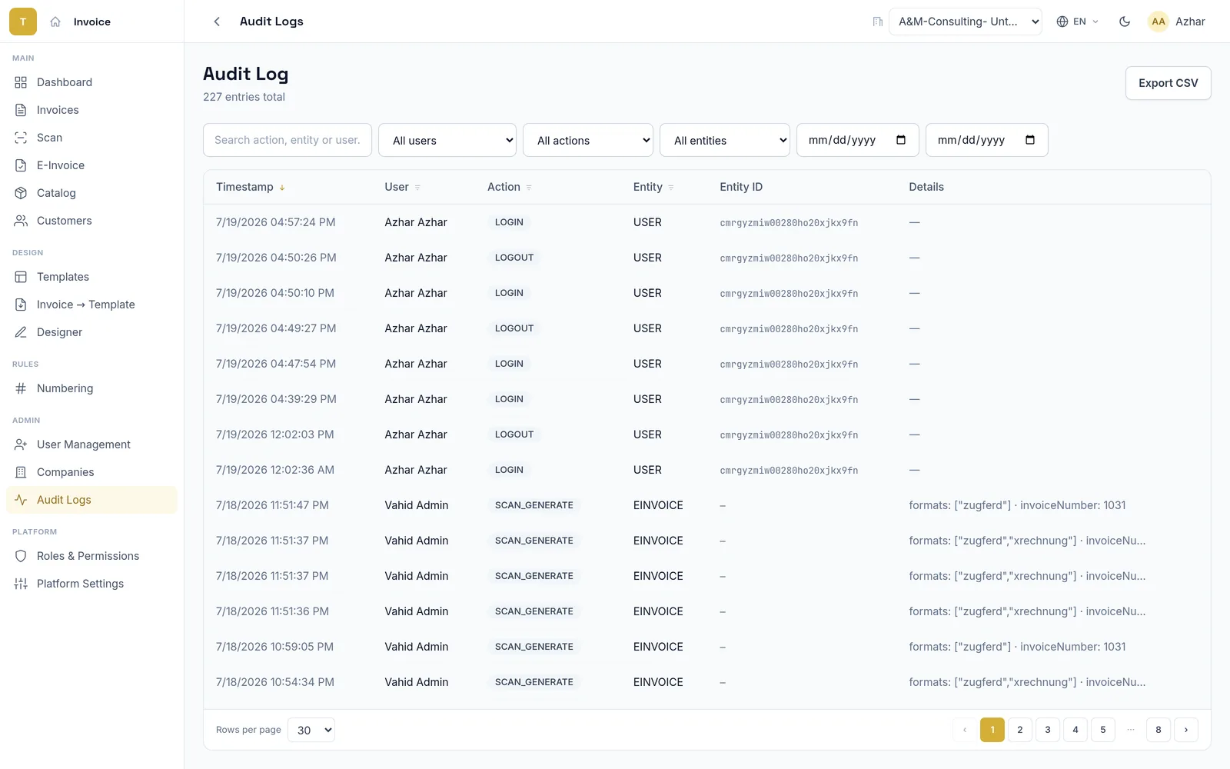Click the building icon beside company selector
1230x769 pixels.
pos(877,22)
